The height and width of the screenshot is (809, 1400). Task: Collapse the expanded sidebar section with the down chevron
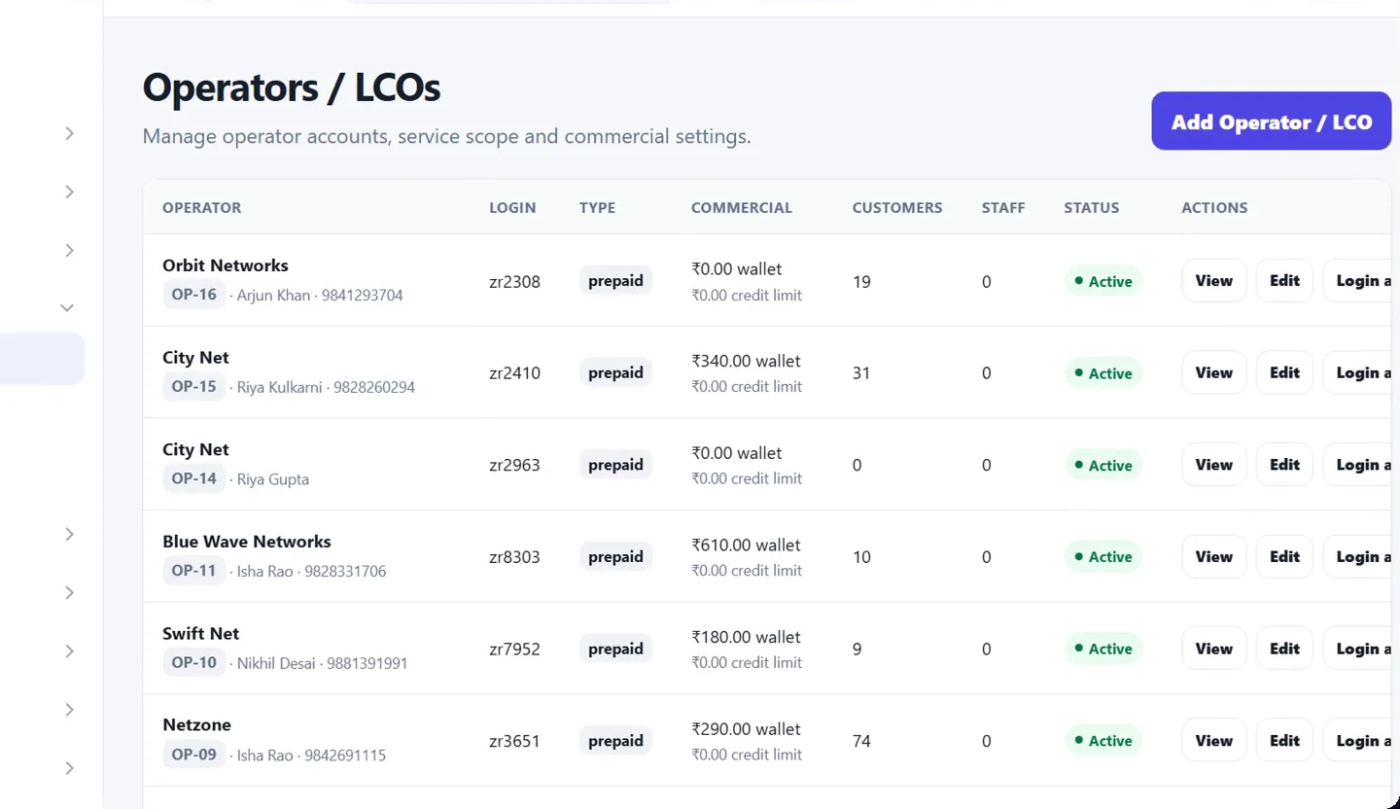point(67,307)
